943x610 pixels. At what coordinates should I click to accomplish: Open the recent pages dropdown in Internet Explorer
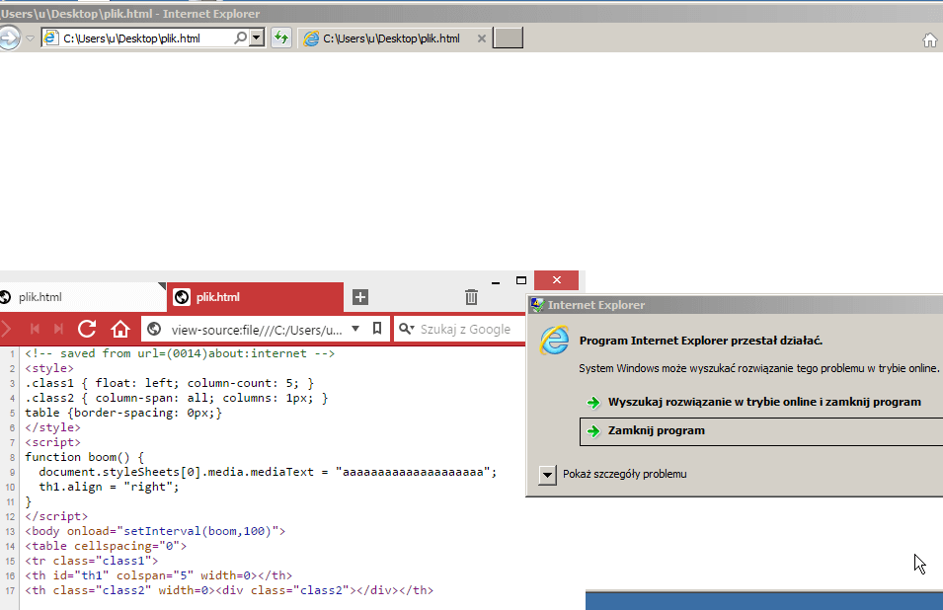[30, 38]
